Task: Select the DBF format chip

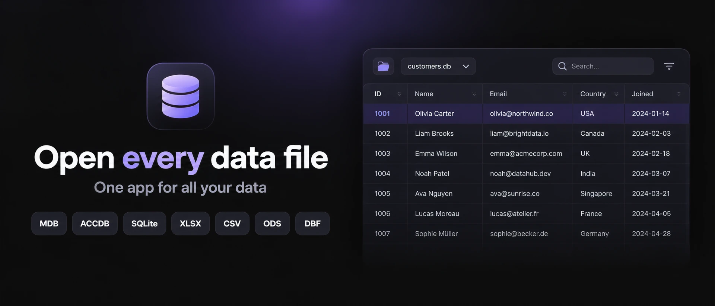Action: click(312, 223)
